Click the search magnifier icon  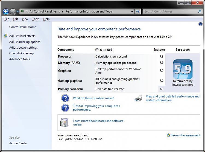tap(199, 11)
